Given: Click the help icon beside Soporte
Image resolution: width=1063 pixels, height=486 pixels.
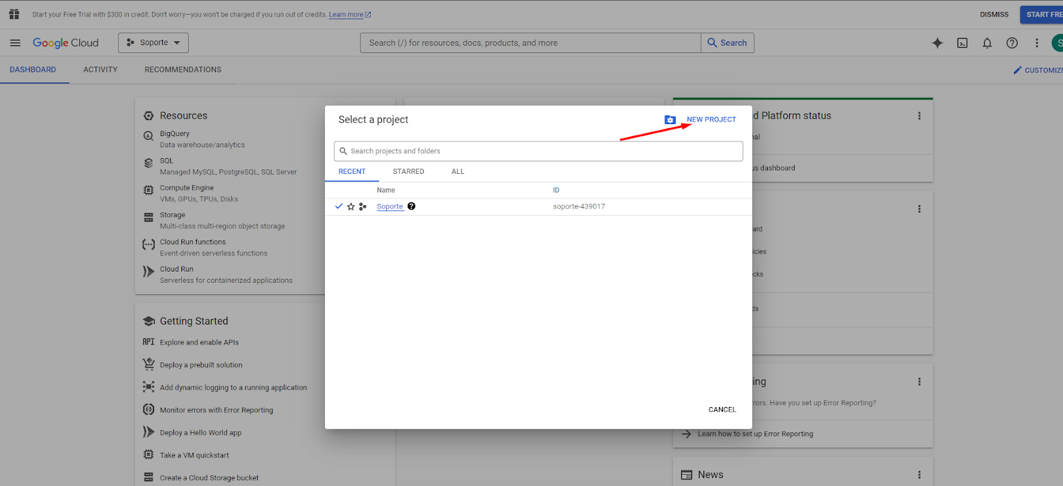Looking at the screenshot, I should click(x=411, y=206).
